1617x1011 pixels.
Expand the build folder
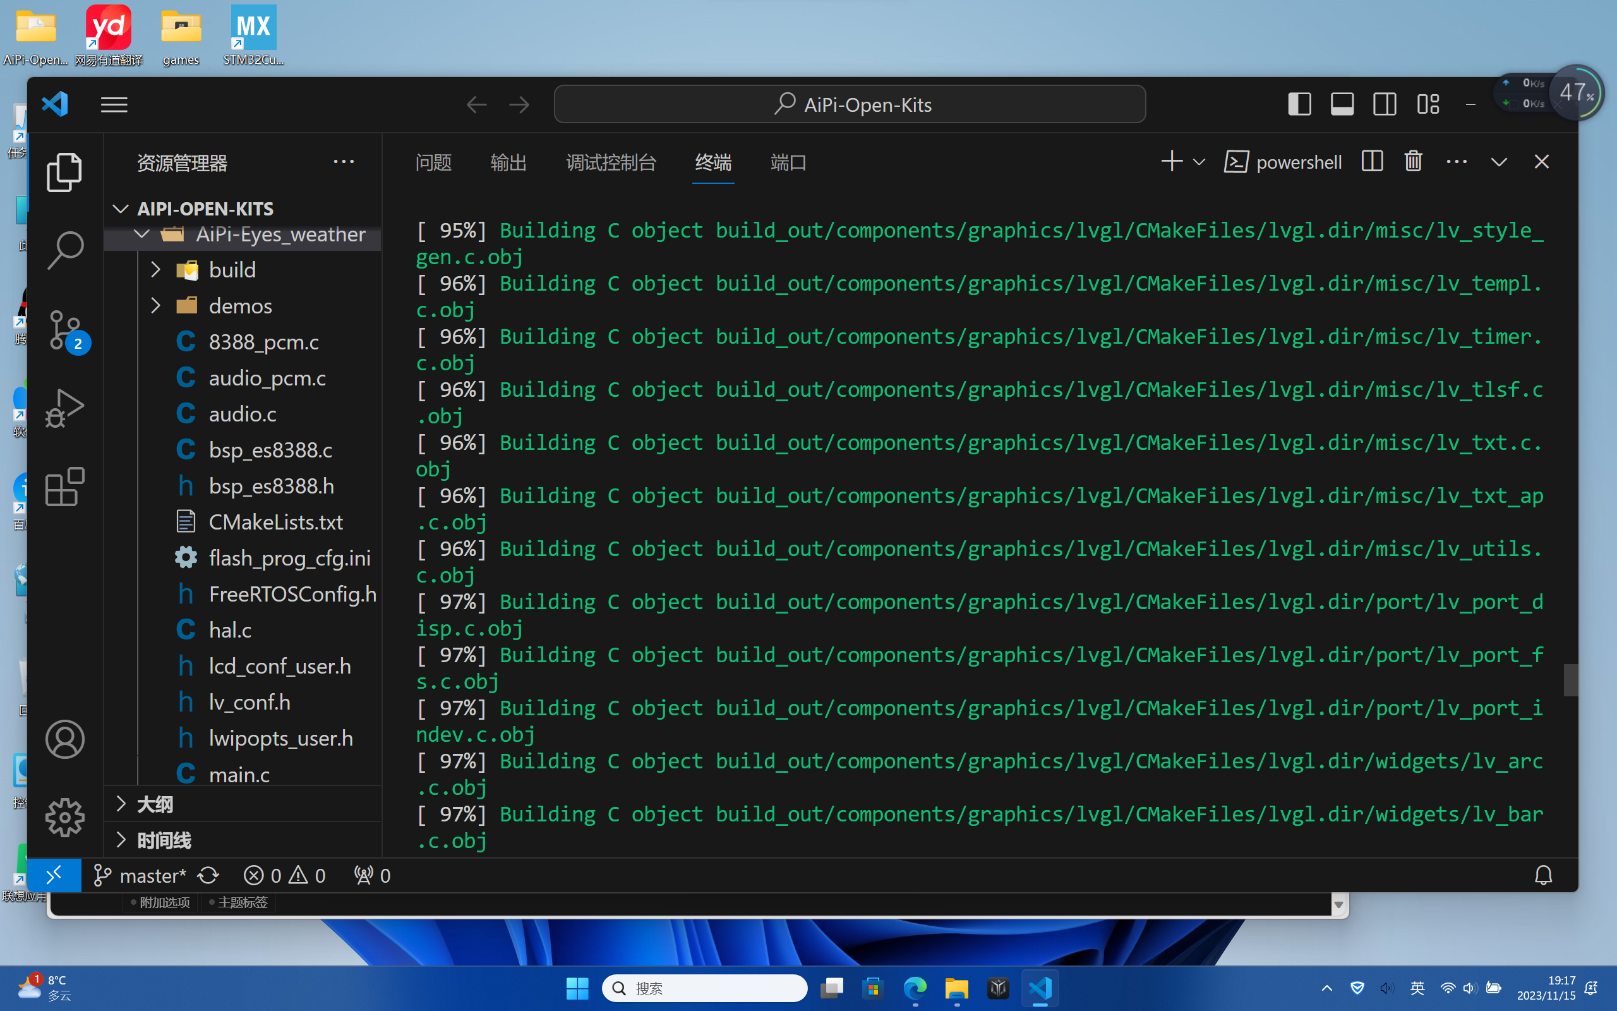point(243,269)
